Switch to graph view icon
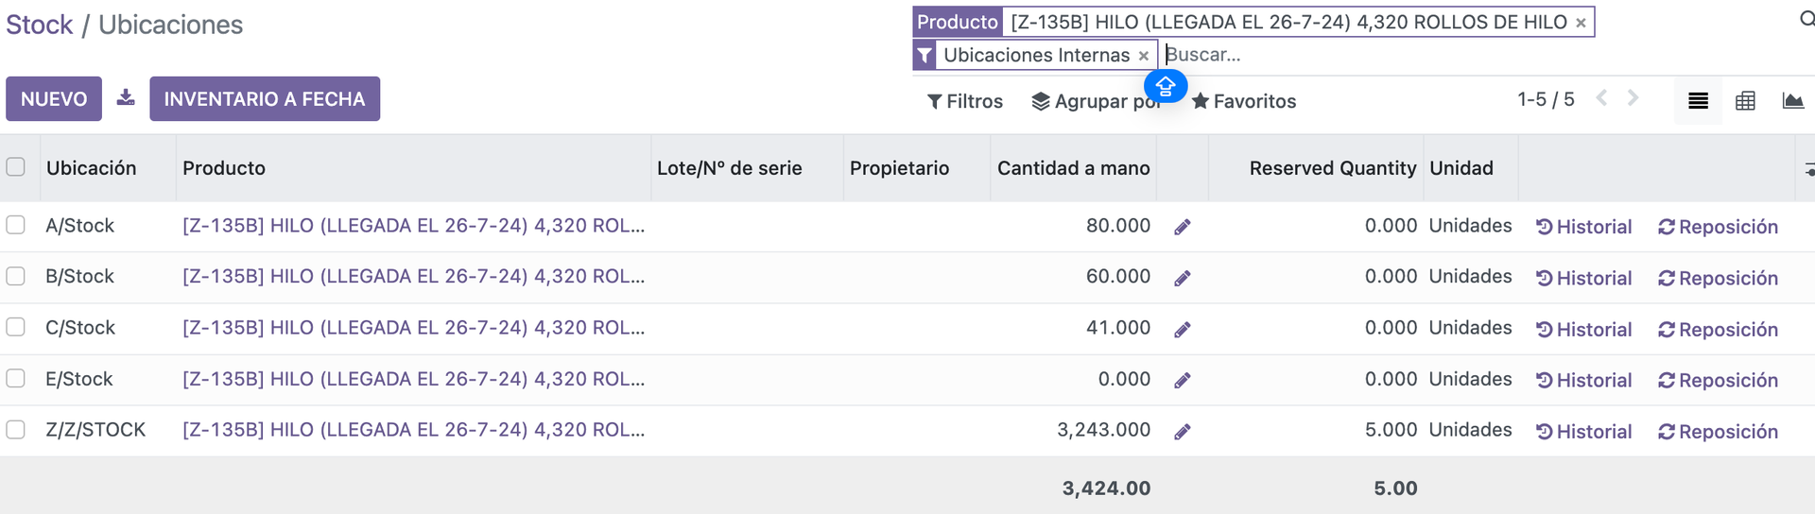 [1792, 101]
